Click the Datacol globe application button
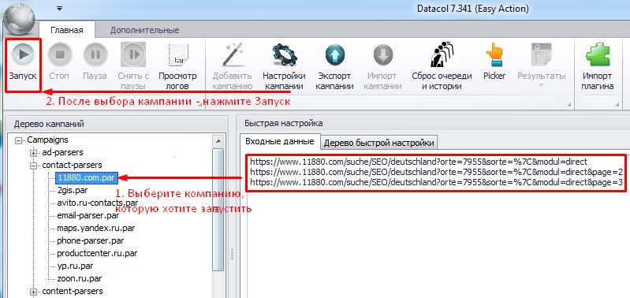Image resolution: width=630 pixels, height=298 pixels. pos(19,20)
